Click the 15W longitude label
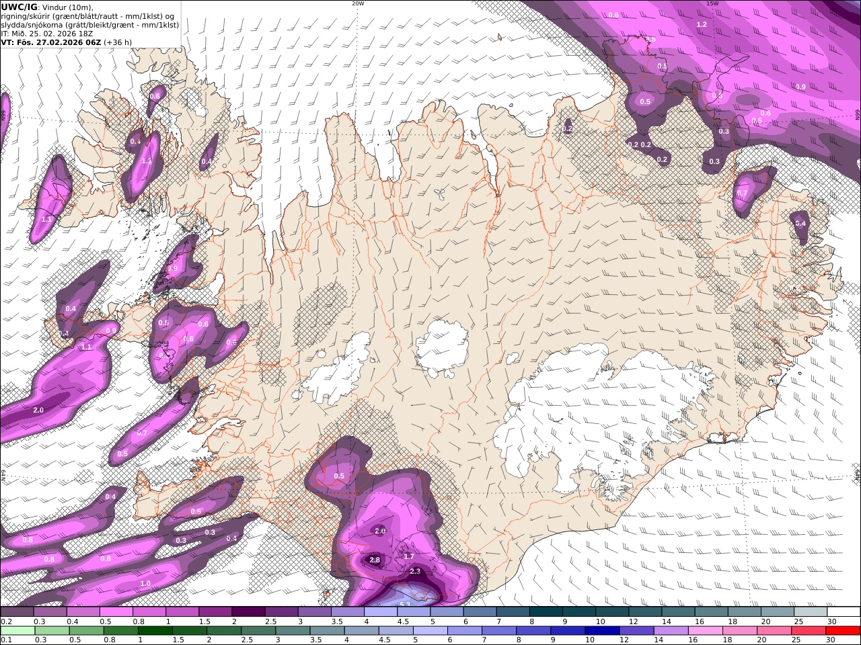 712,3
